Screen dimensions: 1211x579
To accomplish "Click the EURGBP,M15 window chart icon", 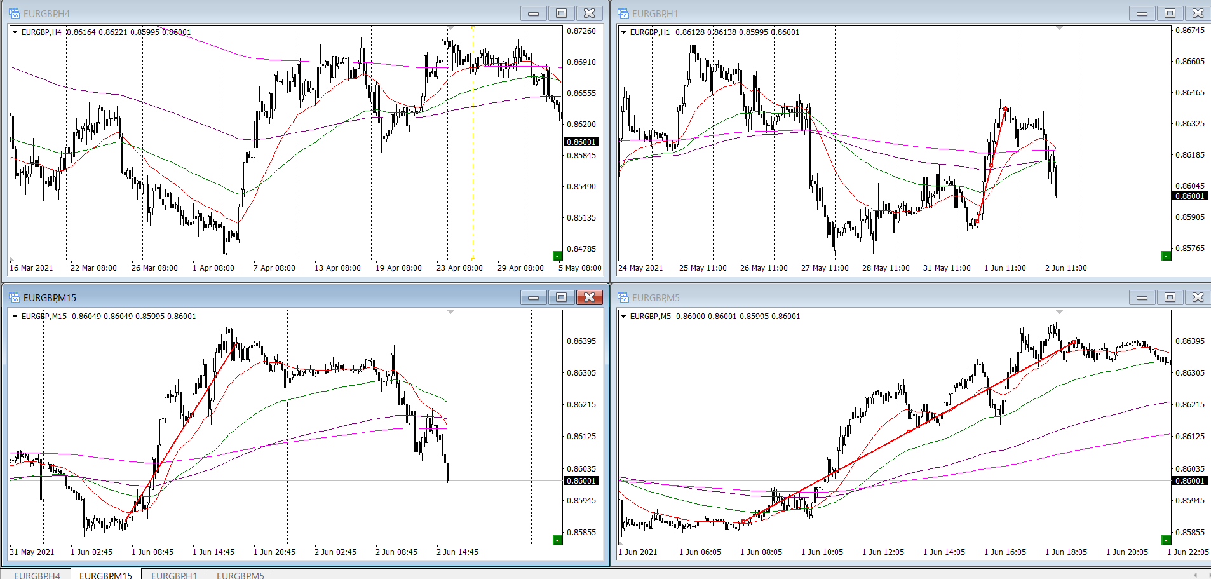I will click(15, 297).
